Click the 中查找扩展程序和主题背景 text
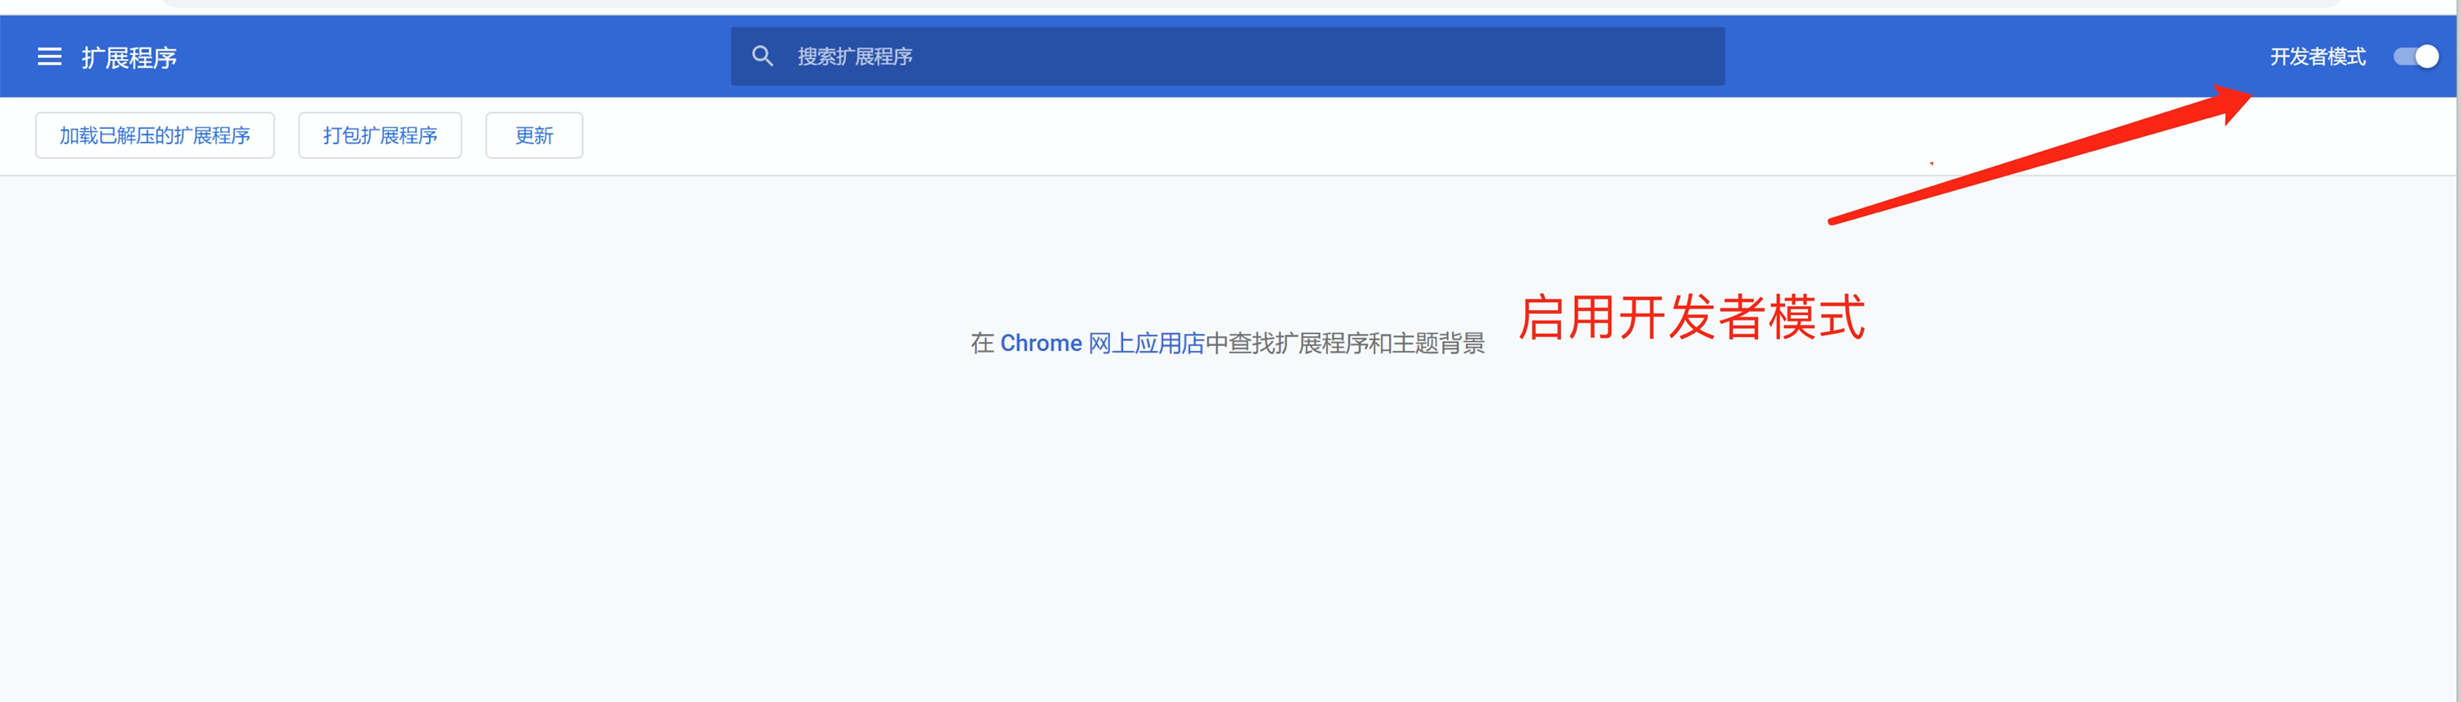The image size is (2461, 702). 1345,344
